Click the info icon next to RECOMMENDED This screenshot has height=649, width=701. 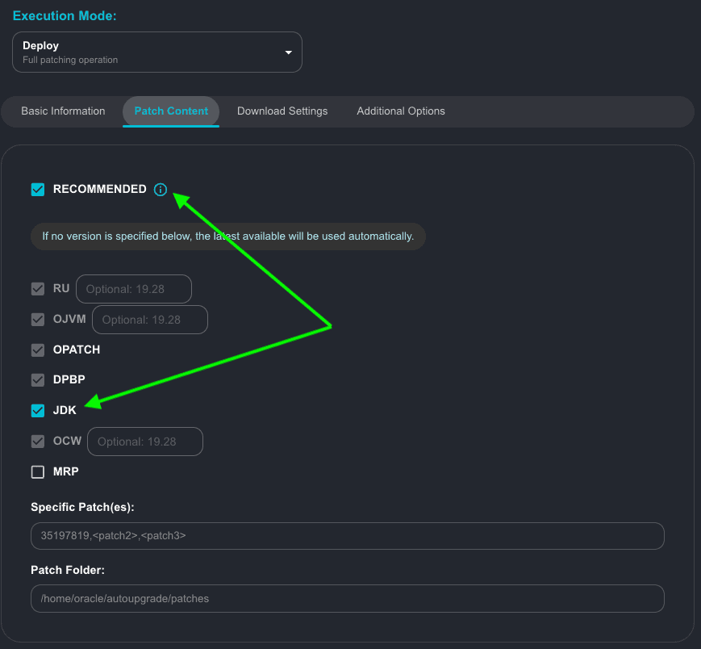click(x=161, y=190)
